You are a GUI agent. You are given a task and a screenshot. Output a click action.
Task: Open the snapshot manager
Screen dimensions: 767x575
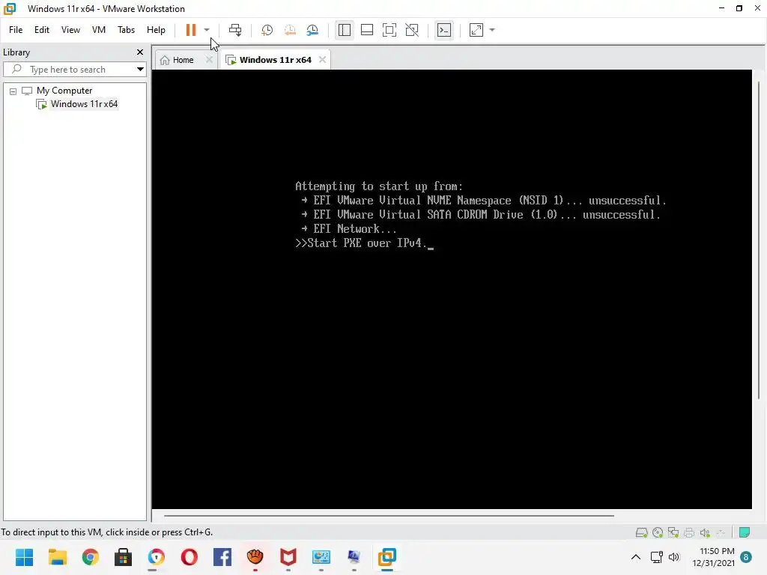pyautogui.click(x=312, y=30)
